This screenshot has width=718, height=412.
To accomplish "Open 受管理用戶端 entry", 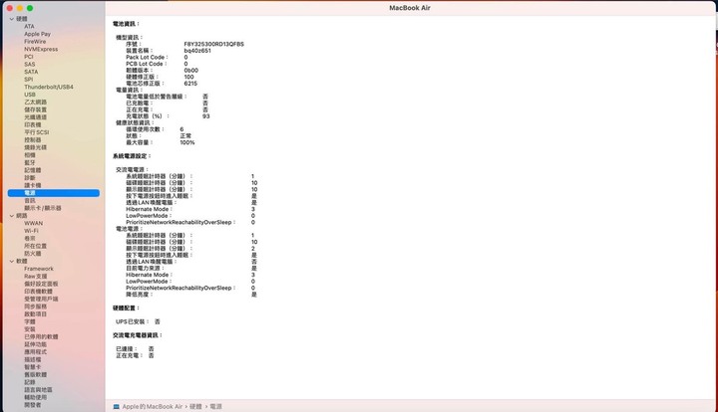I will (x=41, y=300).
